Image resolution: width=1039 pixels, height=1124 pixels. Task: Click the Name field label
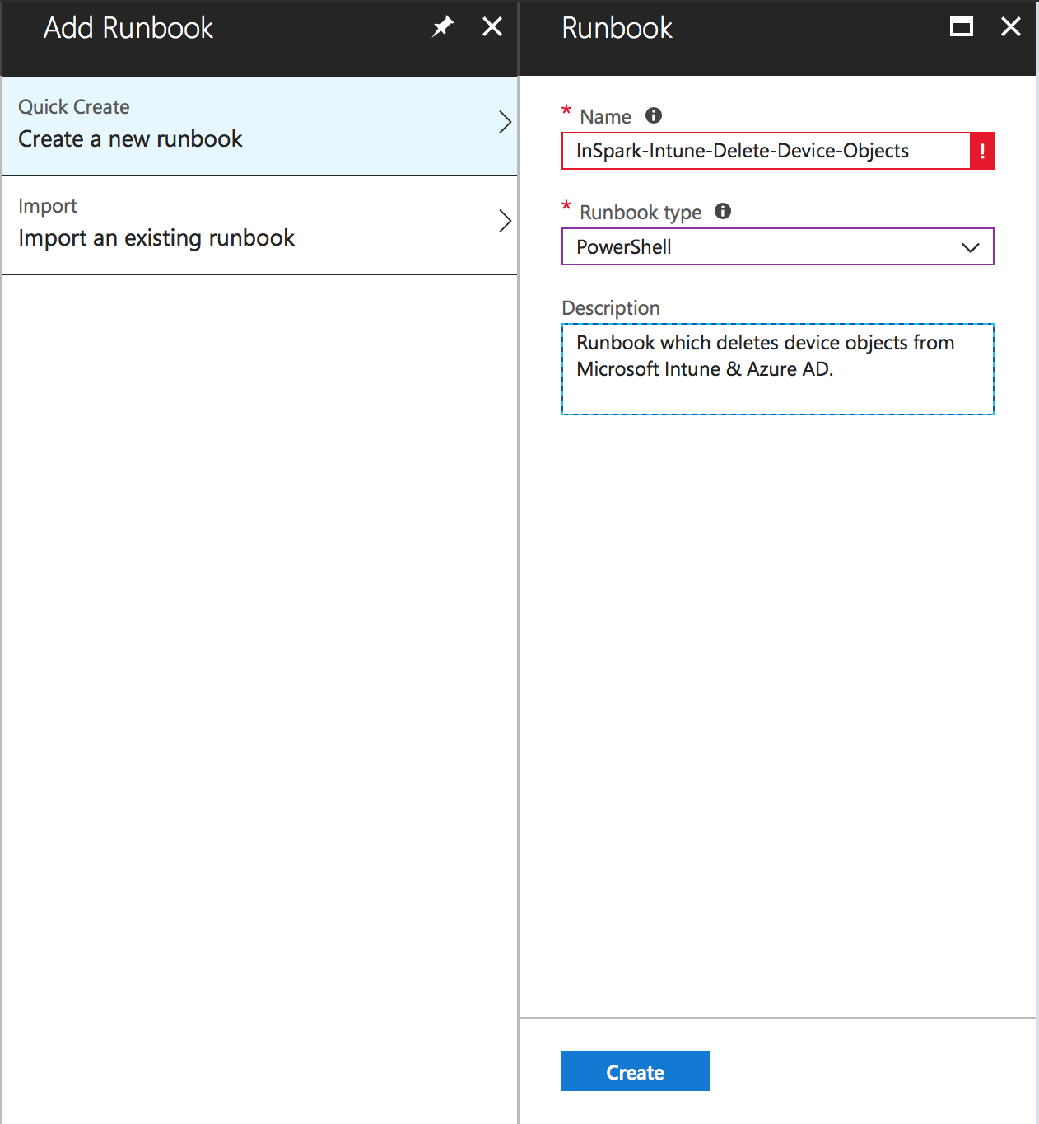pos(605,117)
